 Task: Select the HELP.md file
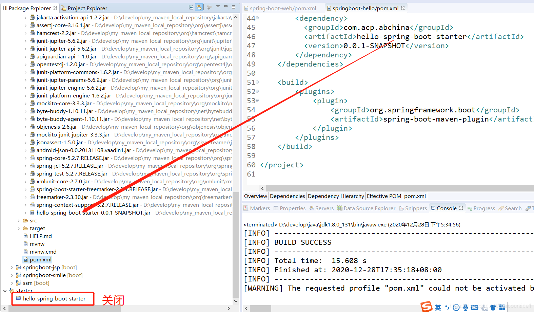(41, 236)
